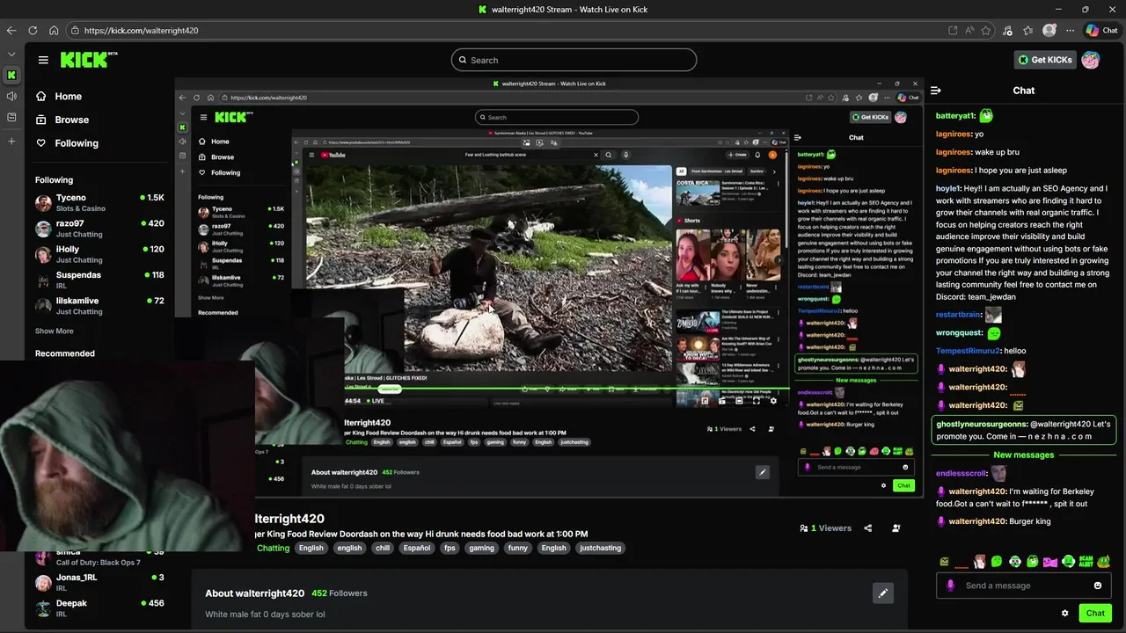
Task: Click hoyle1 username in chat
Action: click(947, 188)
